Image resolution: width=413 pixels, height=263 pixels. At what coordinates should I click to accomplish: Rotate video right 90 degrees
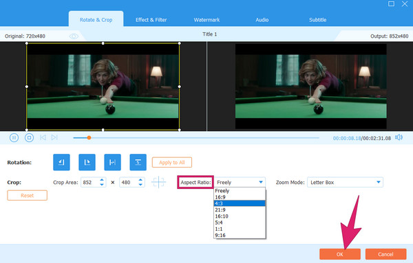pyautogui.click(x=87, y=162)
